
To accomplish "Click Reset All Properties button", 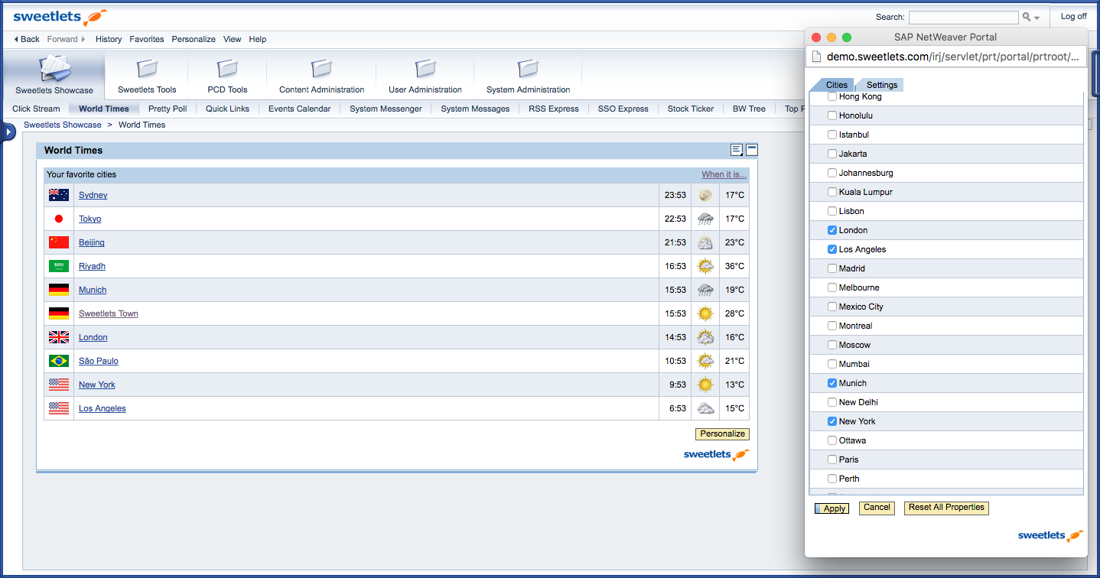I will pos(946,508).
